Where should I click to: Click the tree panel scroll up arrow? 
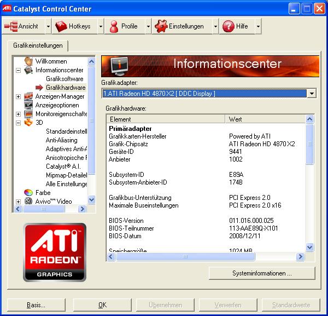[91, 61]
